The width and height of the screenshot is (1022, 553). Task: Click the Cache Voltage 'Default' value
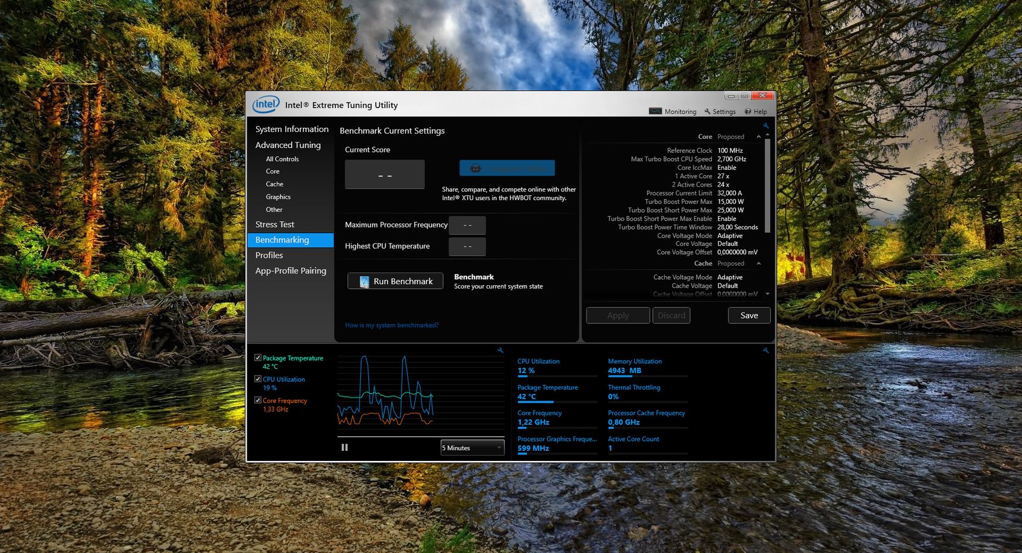727,286
